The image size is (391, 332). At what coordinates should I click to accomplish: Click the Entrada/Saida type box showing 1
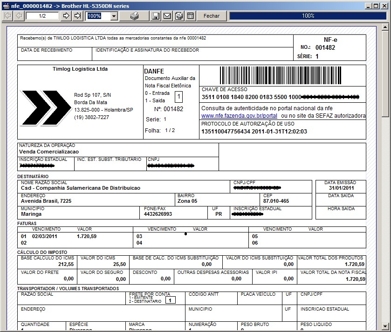(178, 97)
